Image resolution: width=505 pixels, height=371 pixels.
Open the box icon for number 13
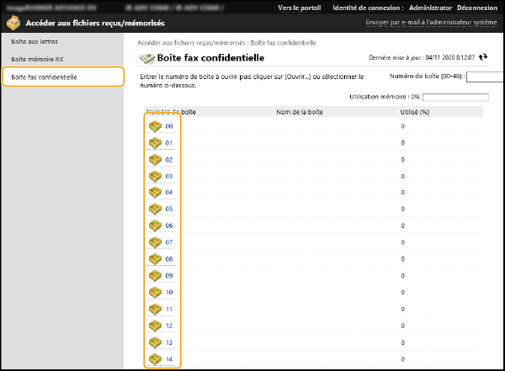155,342
